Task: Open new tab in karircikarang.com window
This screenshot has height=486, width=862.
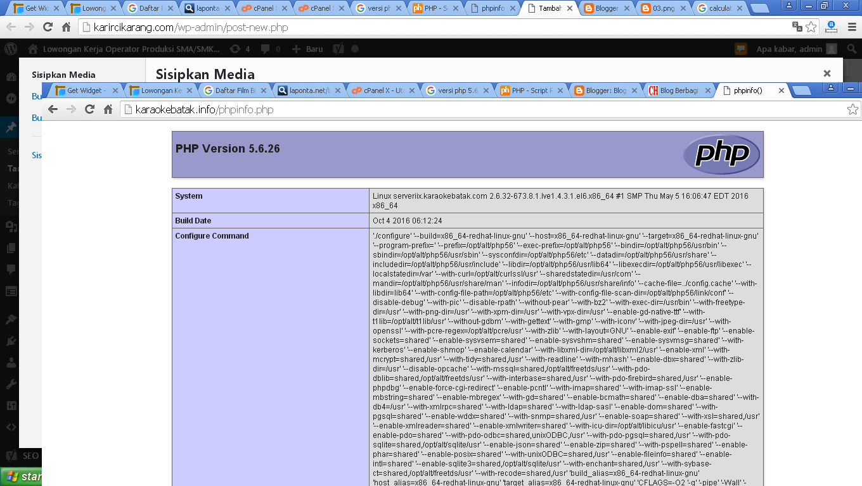Action: point(760,8)
